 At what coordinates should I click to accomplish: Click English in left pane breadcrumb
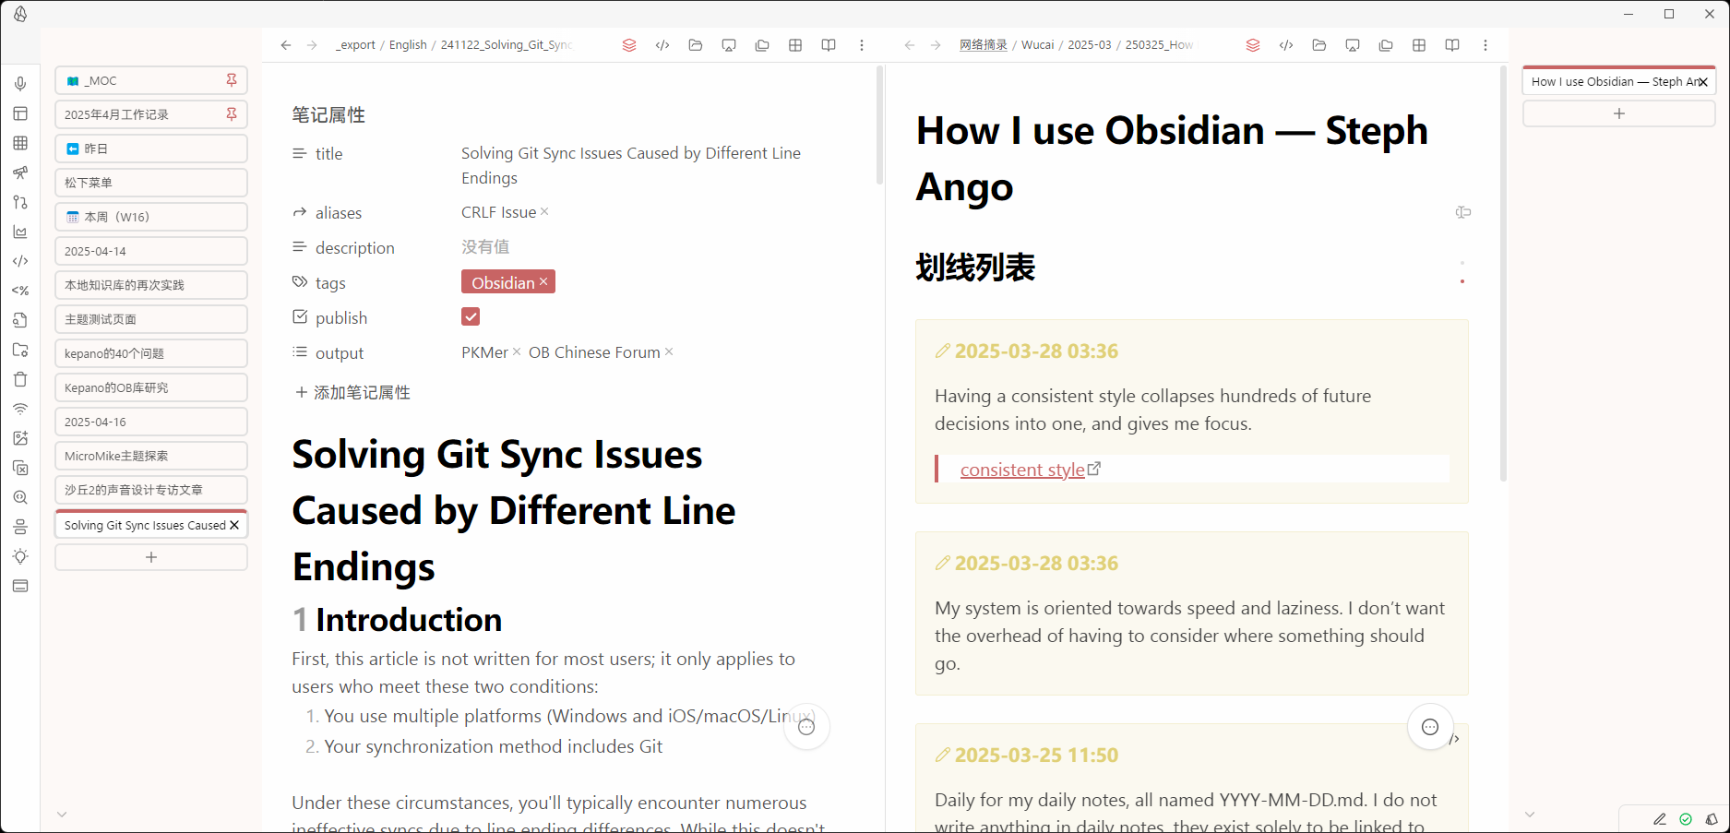(408, 45)
